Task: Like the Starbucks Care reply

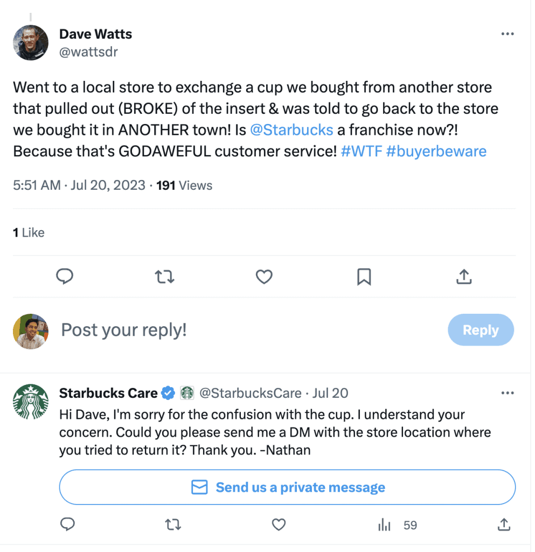Action: pyautogui.click(x=278, y=525)
